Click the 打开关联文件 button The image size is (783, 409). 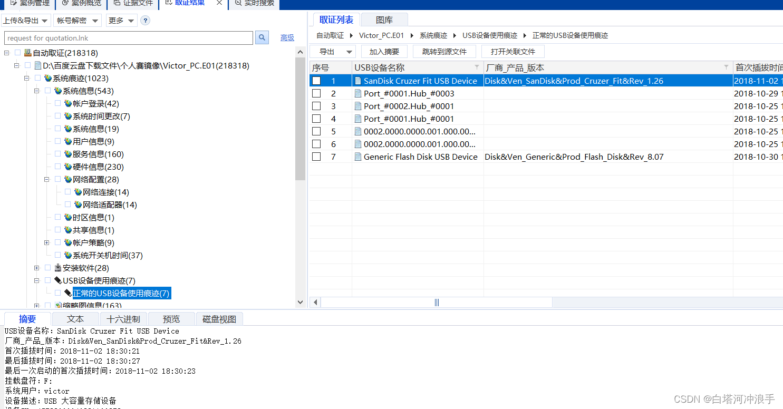coord(513,52)
